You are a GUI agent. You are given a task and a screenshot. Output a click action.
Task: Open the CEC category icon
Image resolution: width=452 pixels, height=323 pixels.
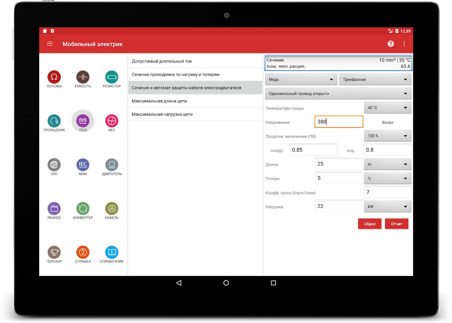click(x=54, y=165)
